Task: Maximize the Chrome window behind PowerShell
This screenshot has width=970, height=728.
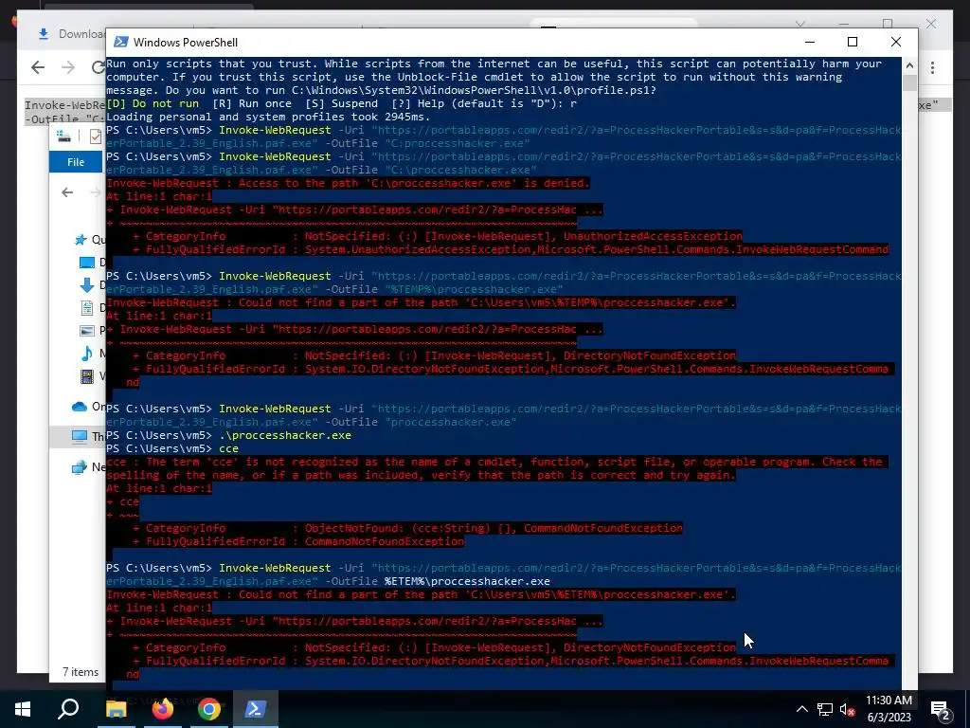Action: click(888, 24)
